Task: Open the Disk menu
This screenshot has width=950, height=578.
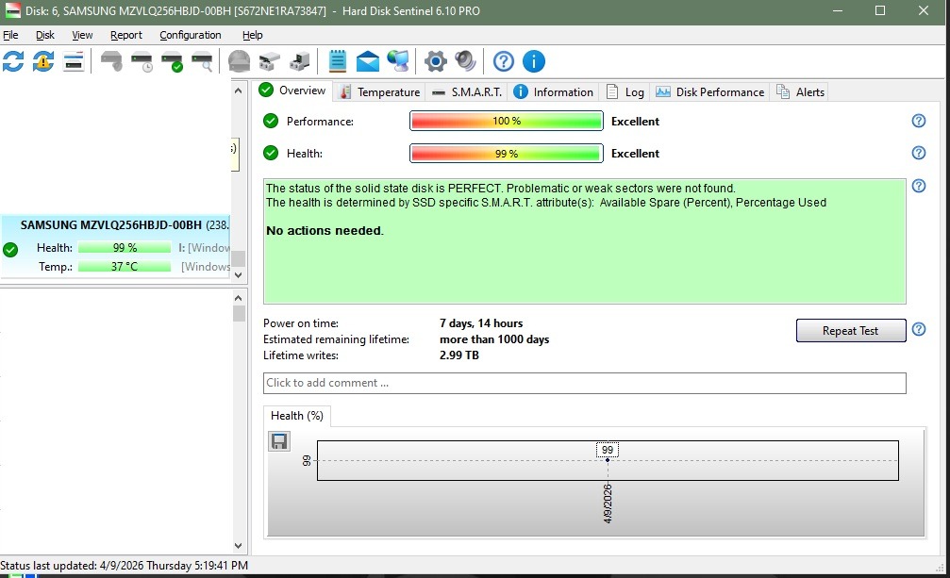Action: click(45, 35)
